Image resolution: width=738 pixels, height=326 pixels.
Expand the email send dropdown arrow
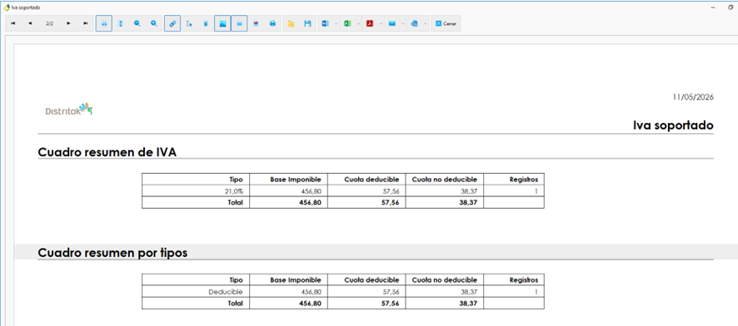click(x=403, y=23)
